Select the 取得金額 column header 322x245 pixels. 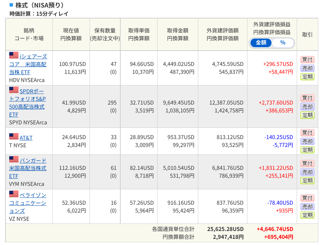tap(178, 34)
